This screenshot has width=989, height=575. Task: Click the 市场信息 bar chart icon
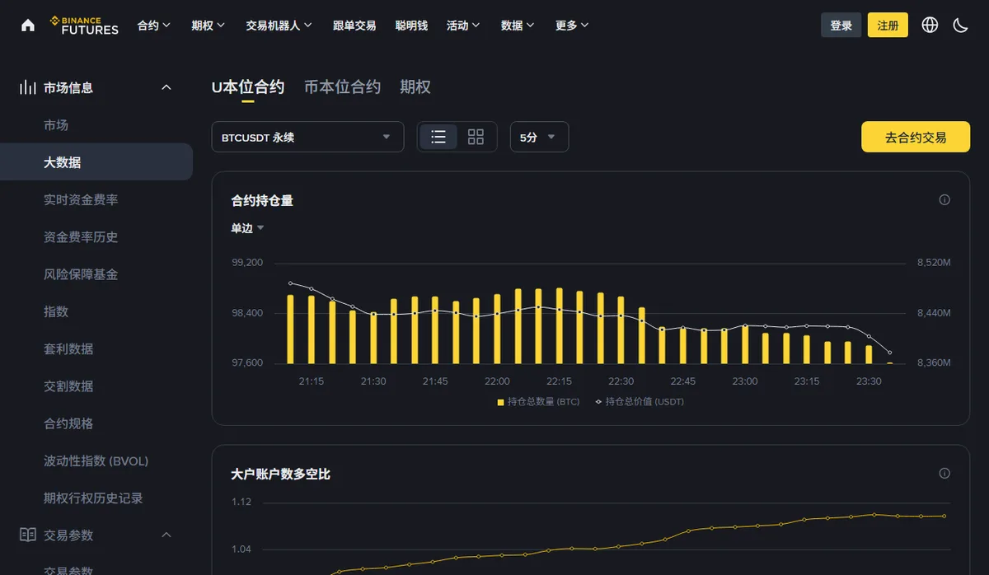point(28,87)
